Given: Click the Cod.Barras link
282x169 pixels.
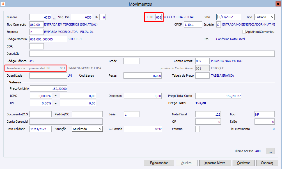Looking at the screenshot, I should click(x=86, y=76).
